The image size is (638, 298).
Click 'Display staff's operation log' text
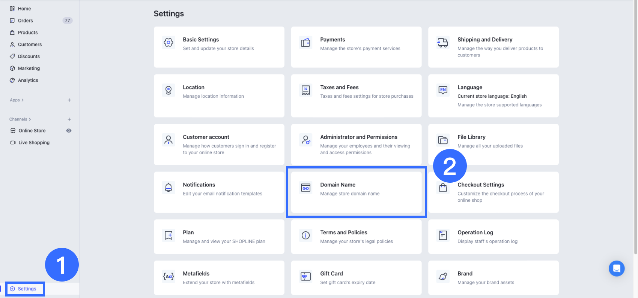[x=488, y=241]
